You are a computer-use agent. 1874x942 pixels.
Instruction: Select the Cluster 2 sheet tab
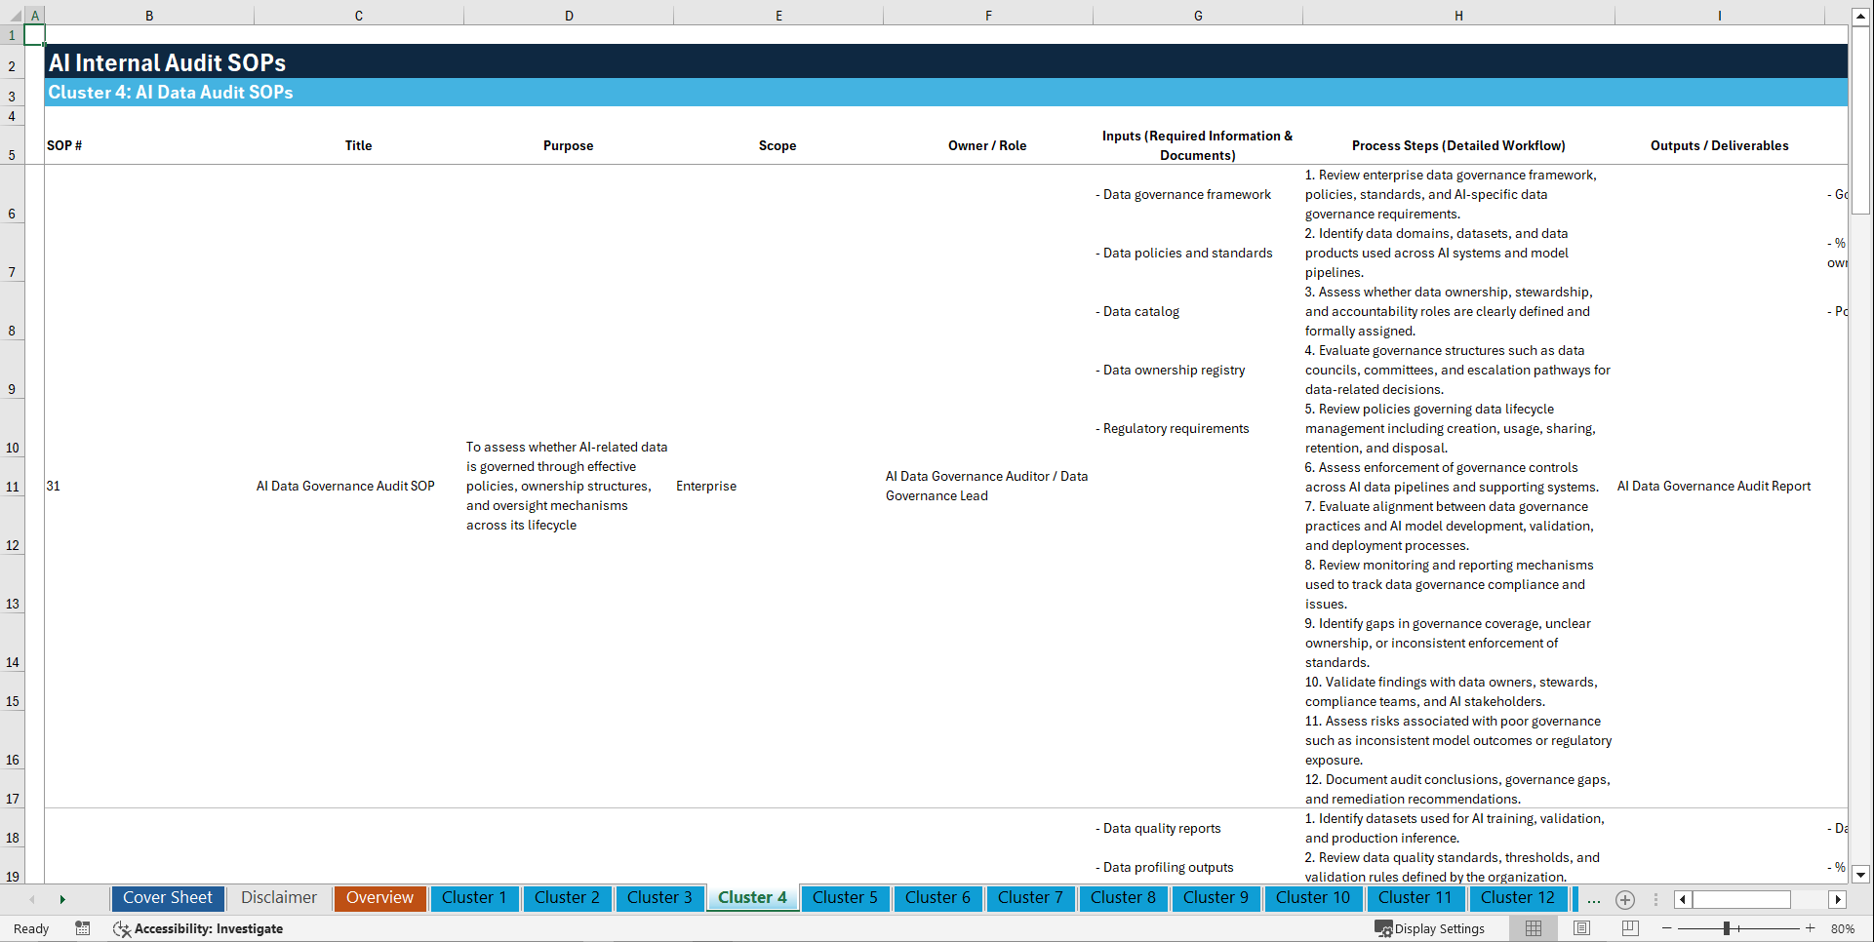tap(567, 898)
